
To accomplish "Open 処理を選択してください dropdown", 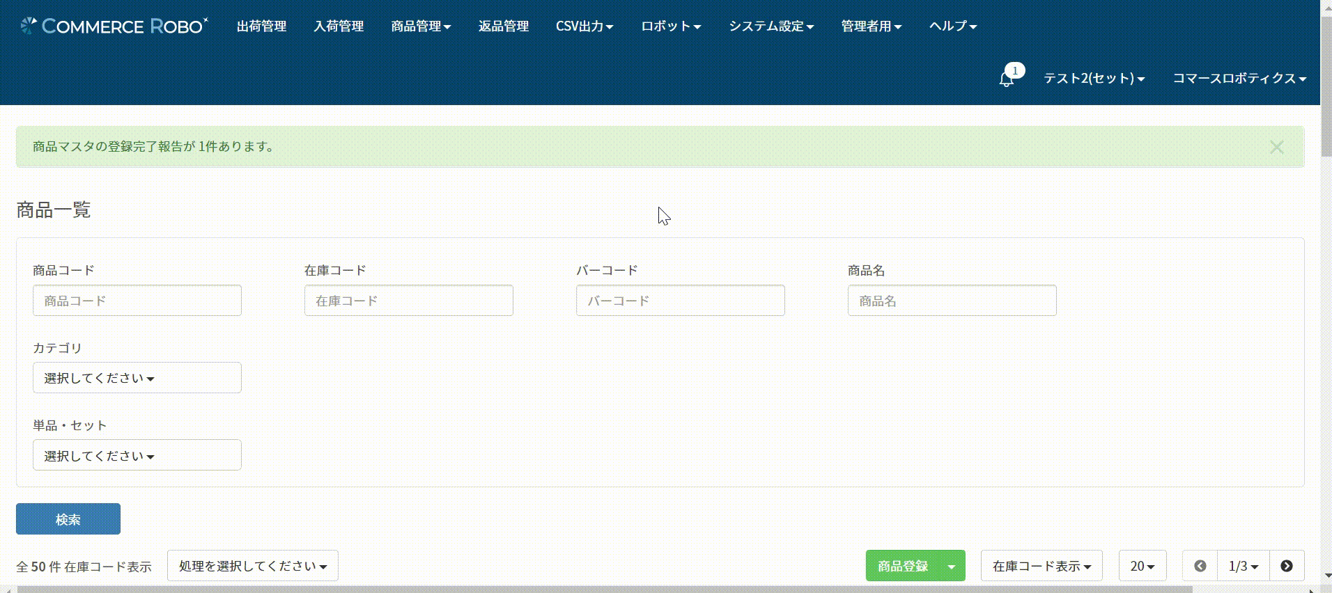I will pos(253,566).
